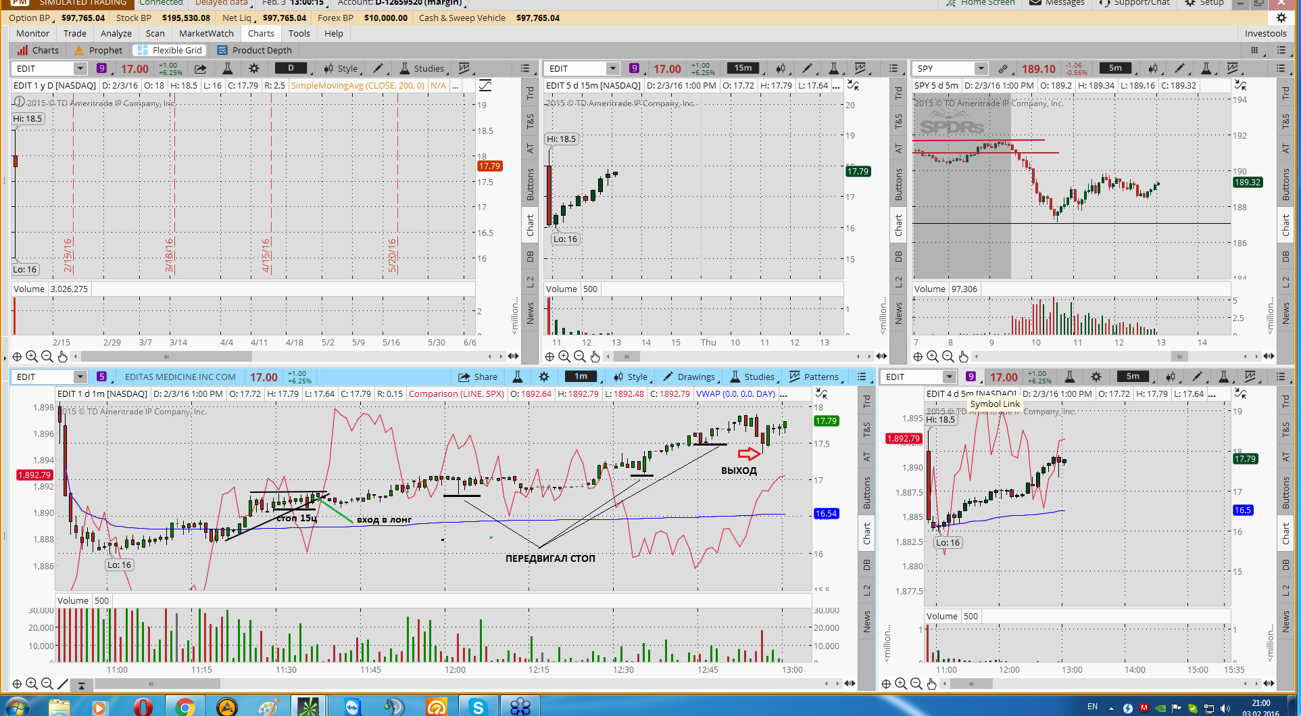The width and height of the screenshot is (1301, 716).
Task: Open Studies flask icon in SPY chart
Action: click(1206, 68)
